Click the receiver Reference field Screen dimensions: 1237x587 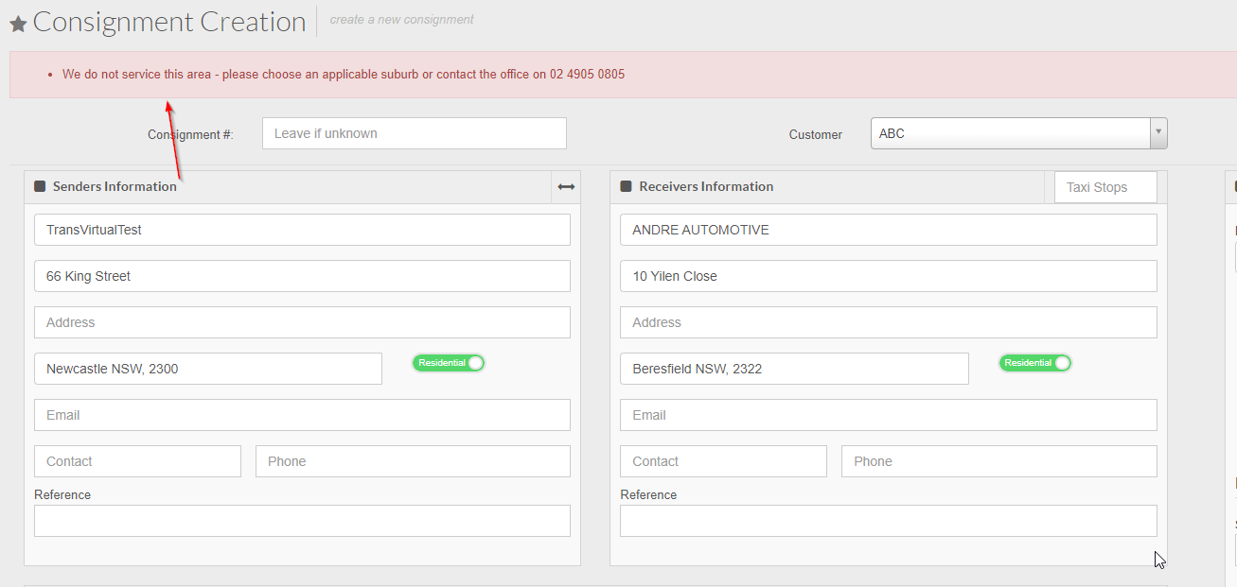tap(889, 521)
